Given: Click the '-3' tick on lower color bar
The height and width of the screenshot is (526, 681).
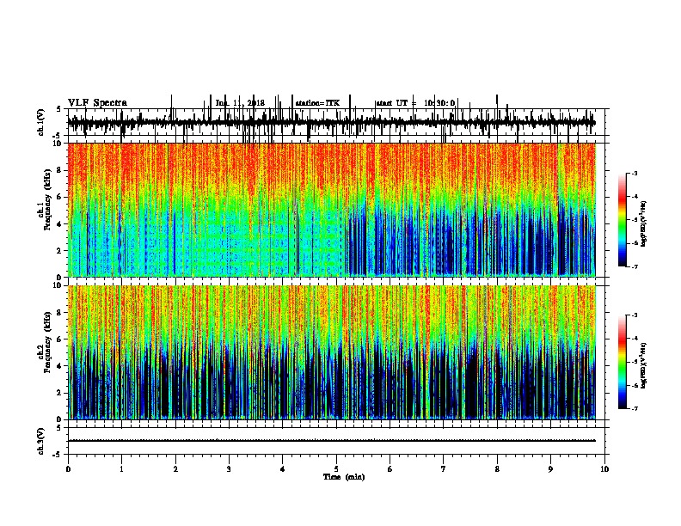Looking at the screenshot, I should click(x=634, y=315).
